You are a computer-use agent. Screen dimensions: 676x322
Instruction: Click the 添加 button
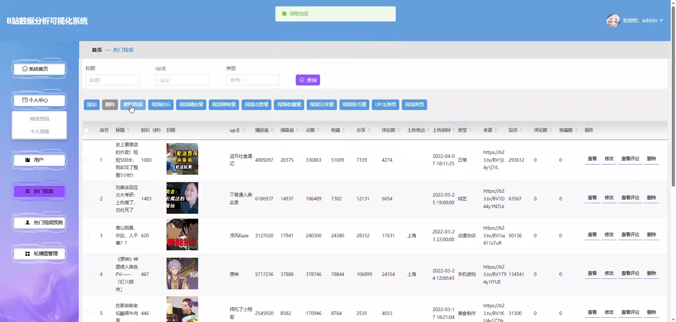[x=92, y=105]
